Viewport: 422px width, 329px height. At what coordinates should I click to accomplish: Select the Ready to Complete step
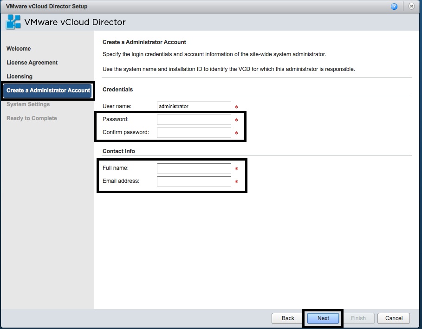click(x=31, y=118)
